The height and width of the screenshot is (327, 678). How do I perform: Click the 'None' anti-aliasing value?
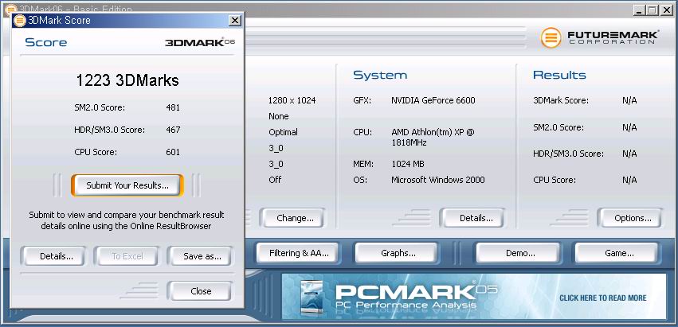click(279, 116)
